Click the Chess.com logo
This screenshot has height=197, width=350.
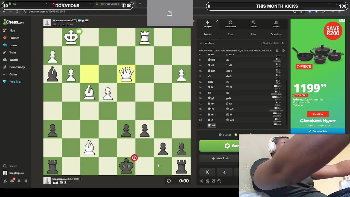[x=14, y=22]
